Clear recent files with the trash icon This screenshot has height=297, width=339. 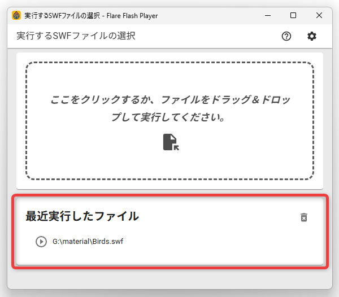304,217
